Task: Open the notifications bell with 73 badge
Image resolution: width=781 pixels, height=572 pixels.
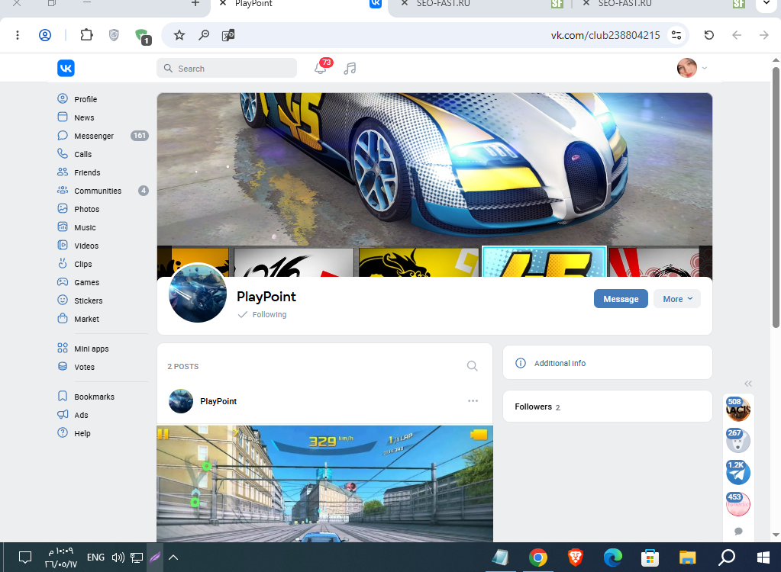Action: (321, 68)
